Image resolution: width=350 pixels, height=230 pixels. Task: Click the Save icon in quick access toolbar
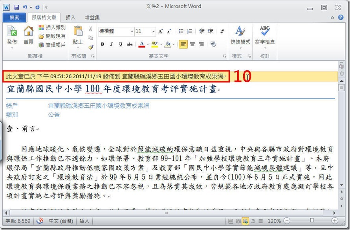pyautogui.click(x=16, y=7)
